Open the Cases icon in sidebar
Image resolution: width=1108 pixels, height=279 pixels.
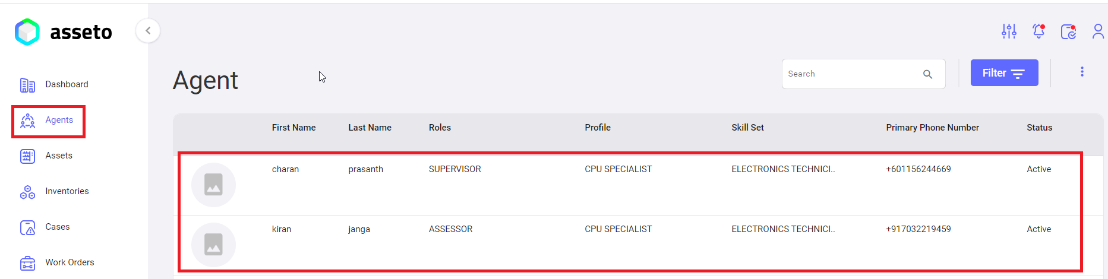pyautogui.click(x=27, y=227)
